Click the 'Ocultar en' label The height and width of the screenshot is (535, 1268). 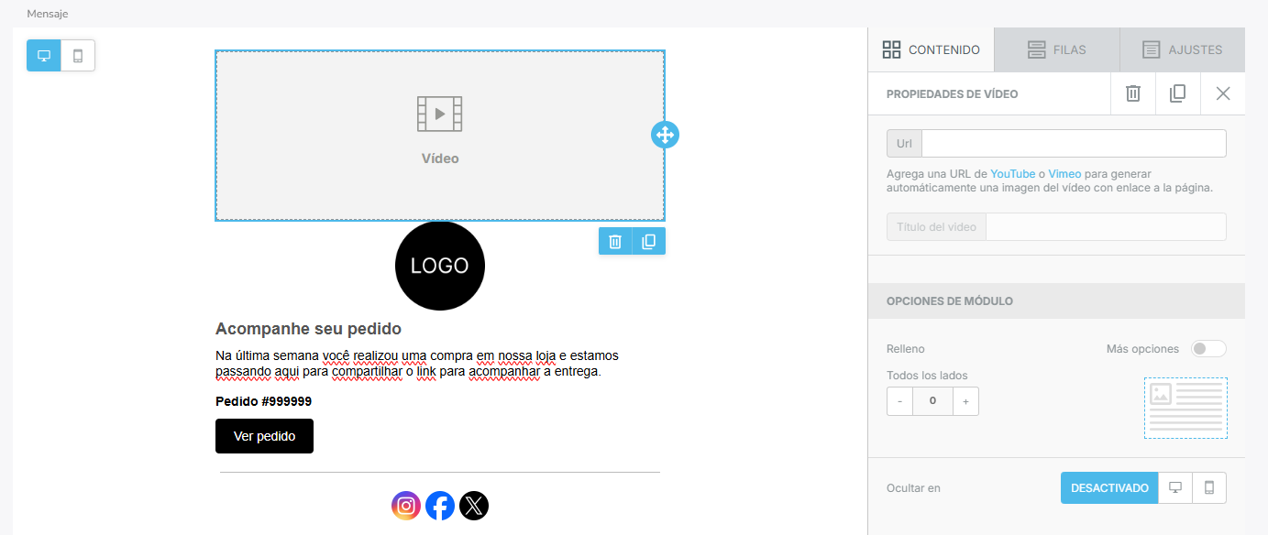click(913, 488)
